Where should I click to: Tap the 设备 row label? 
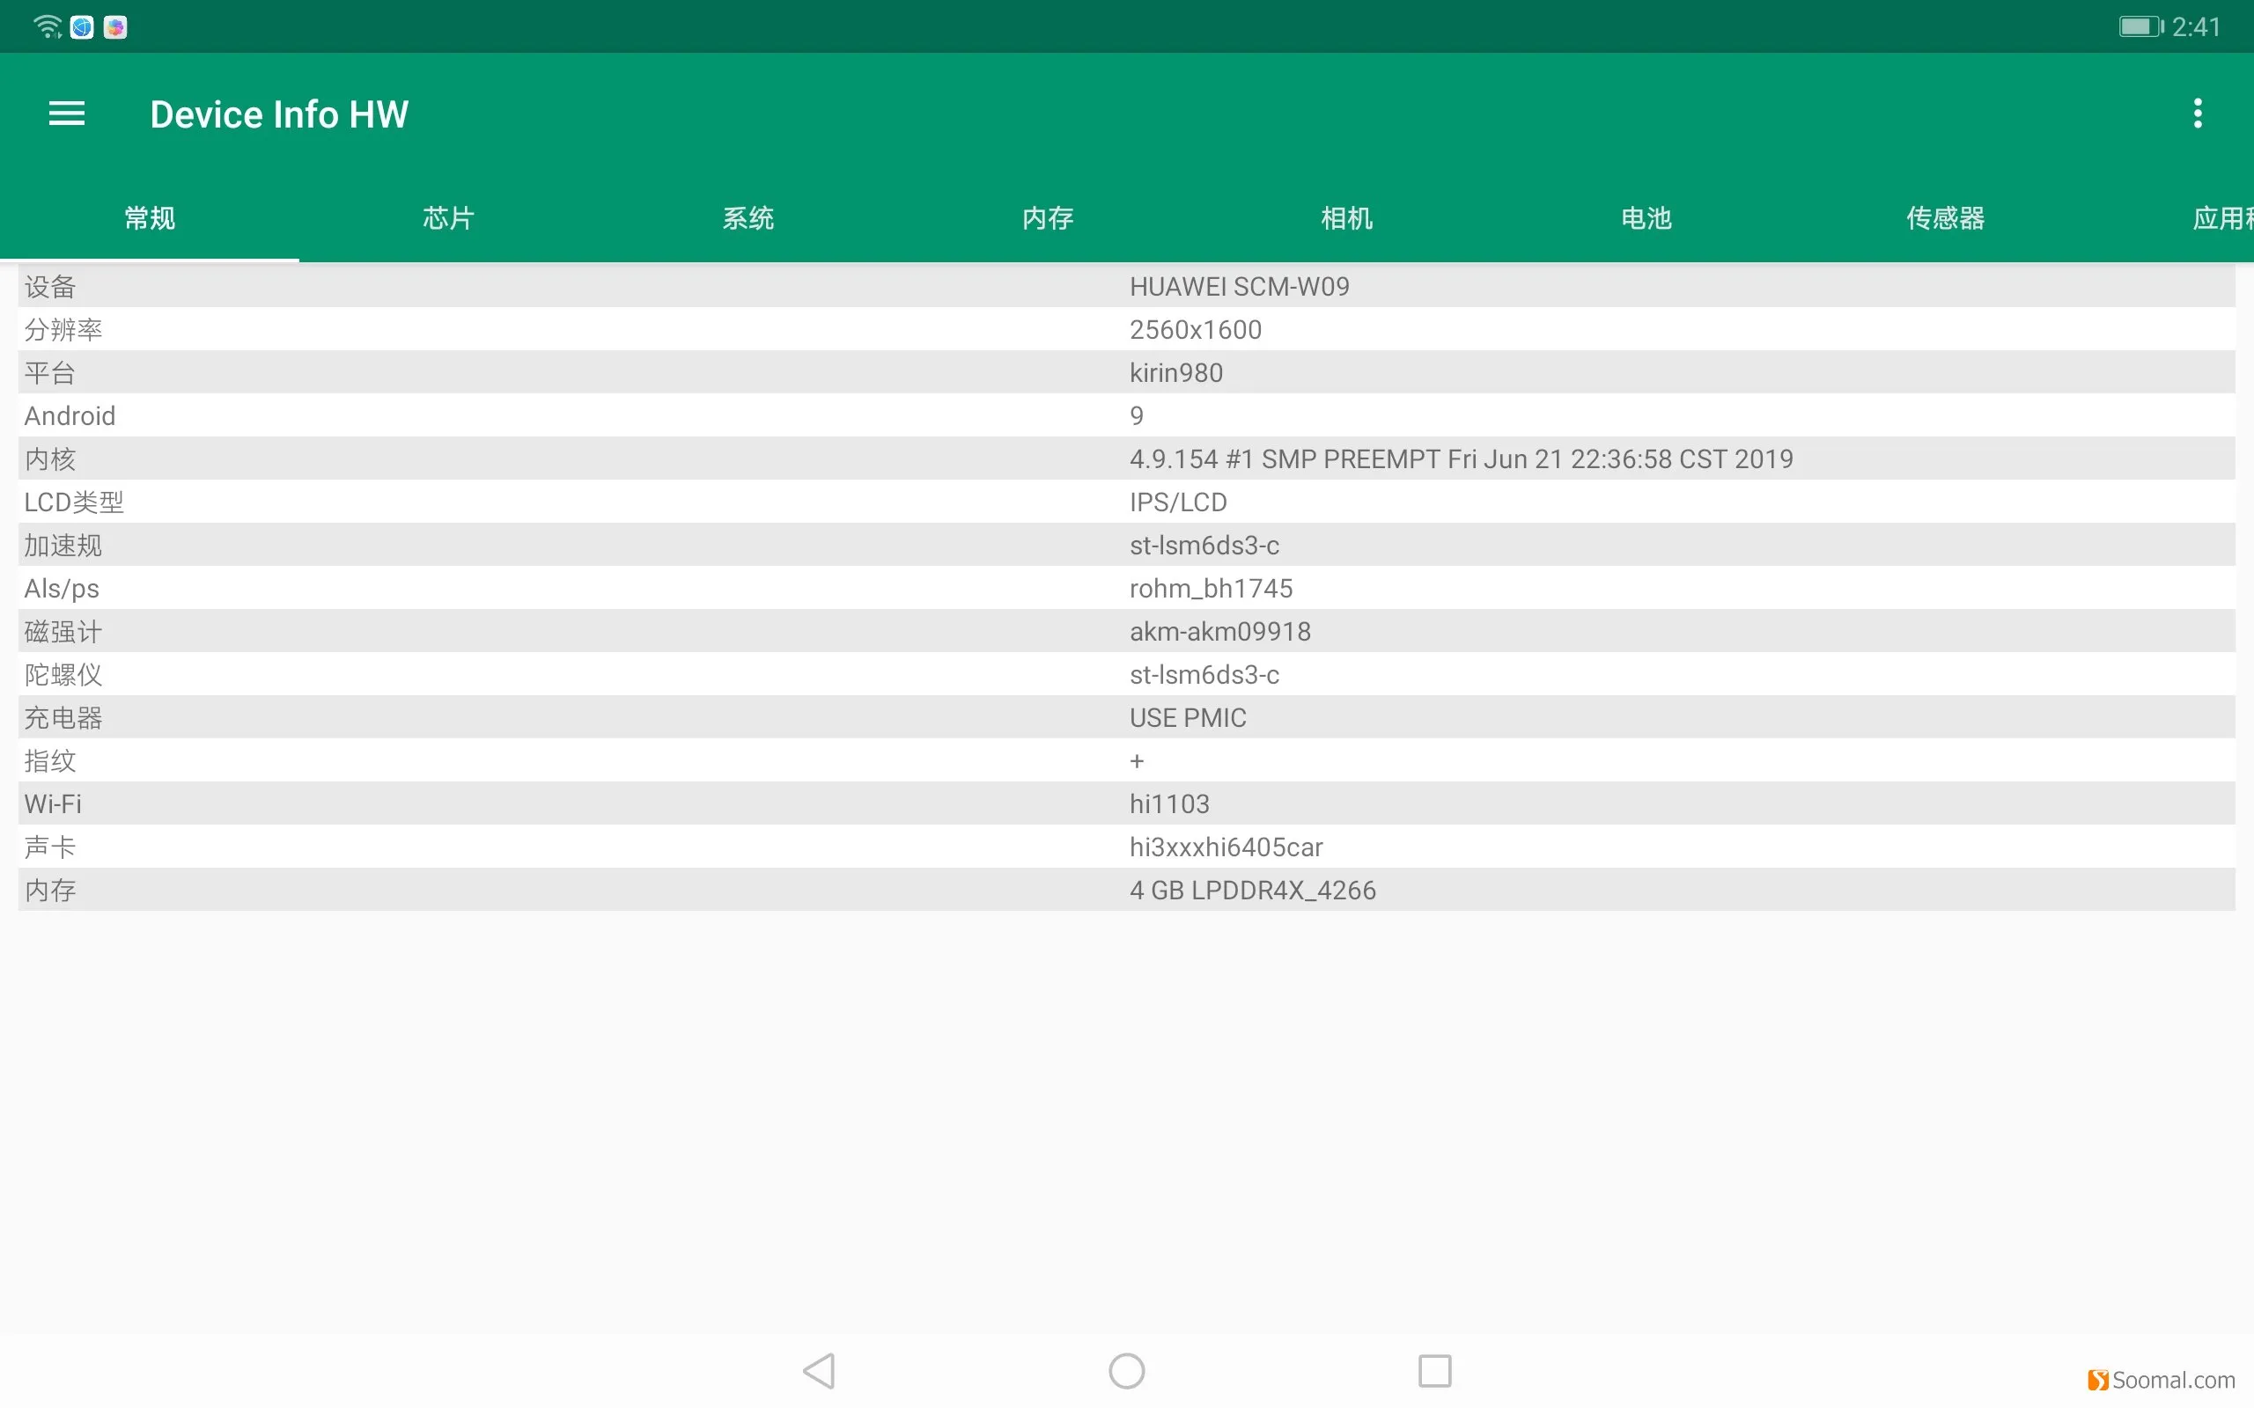pos(50,287)
